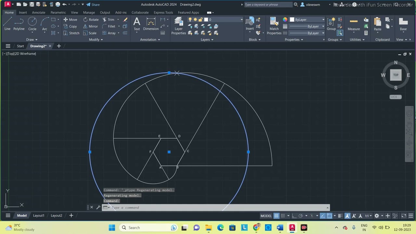416x234 pixels.
Task: Select the Circle tool
Action: [x=32, y=24]
